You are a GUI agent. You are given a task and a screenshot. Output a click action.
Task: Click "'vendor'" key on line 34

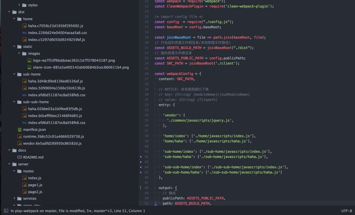(x=171, y=115)
